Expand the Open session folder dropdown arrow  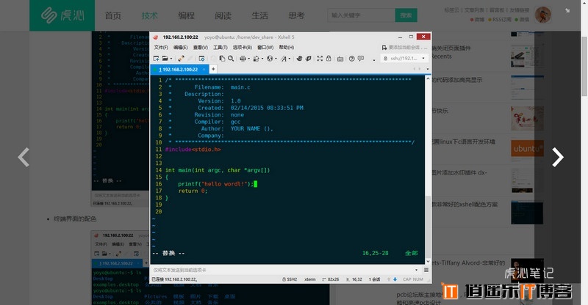tap(171, 59)
